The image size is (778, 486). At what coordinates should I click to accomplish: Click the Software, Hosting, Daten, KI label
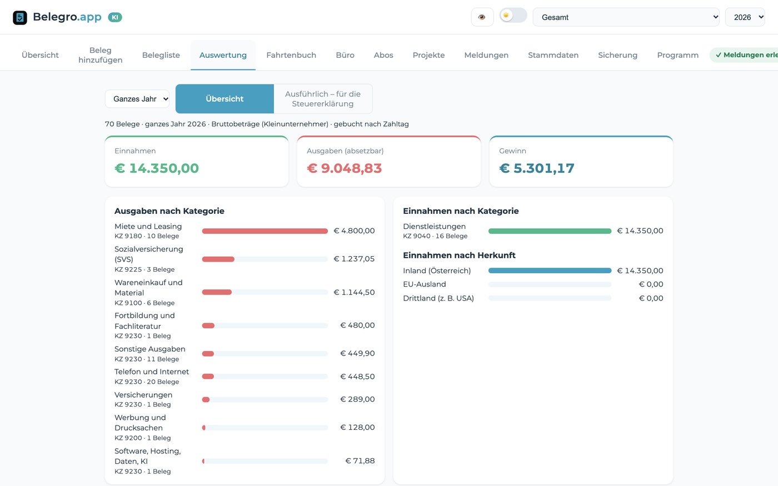pyautogui.click(x=147, y=456)
